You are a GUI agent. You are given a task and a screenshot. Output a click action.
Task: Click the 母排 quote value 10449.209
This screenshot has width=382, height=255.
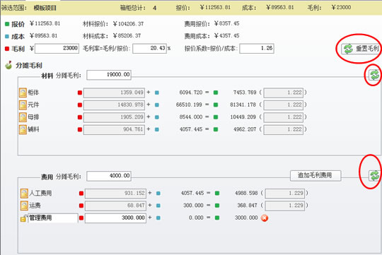coord(243,117)
